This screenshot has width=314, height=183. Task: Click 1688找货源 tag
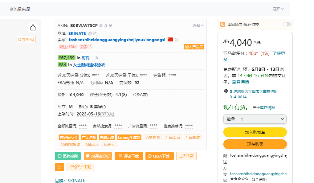[70, 145]
